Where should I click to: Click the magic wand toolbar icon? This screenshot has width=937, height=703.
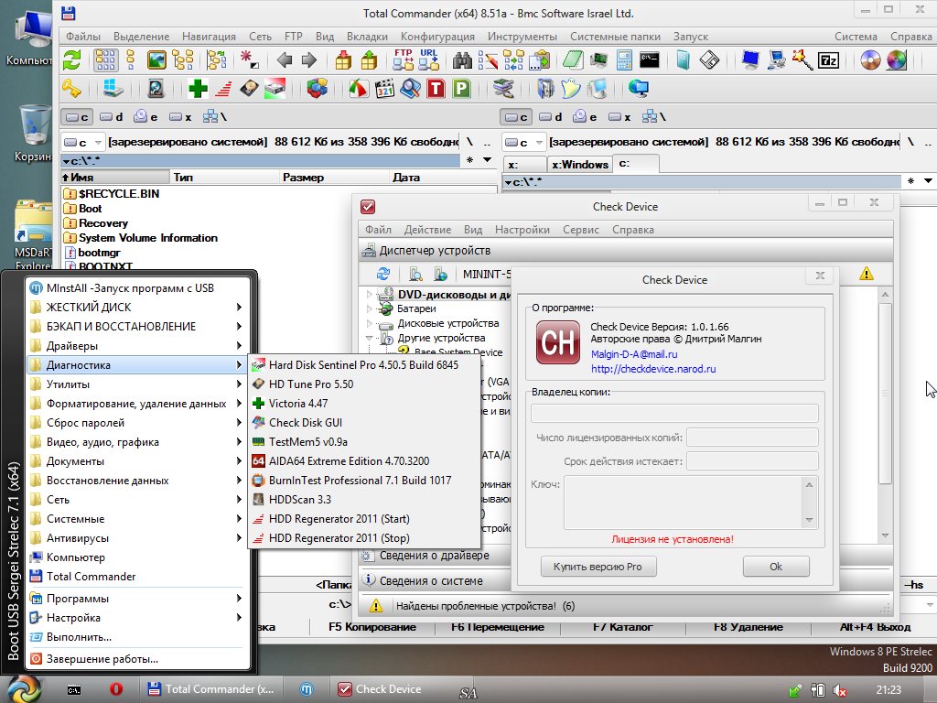click(802, 59)
